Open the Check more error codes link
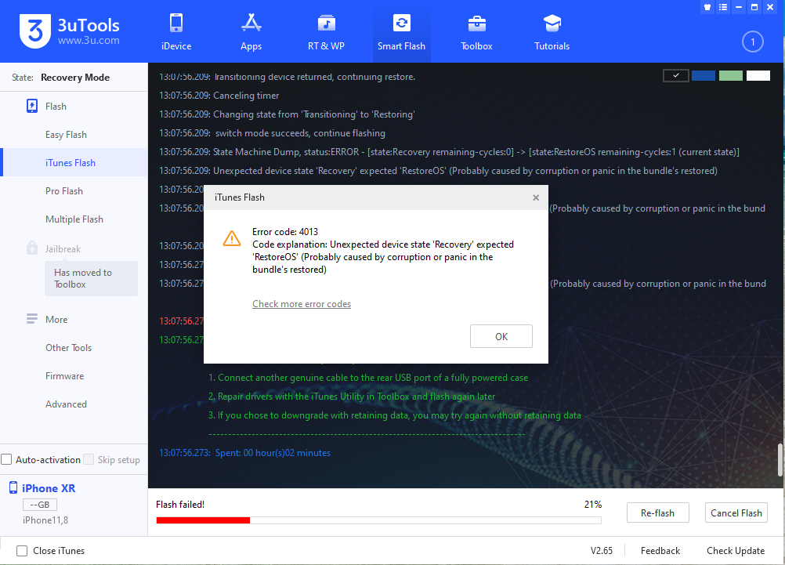Viewport: 785px width, 565px height. pyautogui.click(x=302, y=303)
